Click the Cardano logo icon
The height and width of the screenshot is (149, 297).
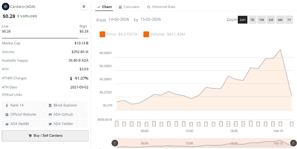pyautogui.click(x=5, y=6)
